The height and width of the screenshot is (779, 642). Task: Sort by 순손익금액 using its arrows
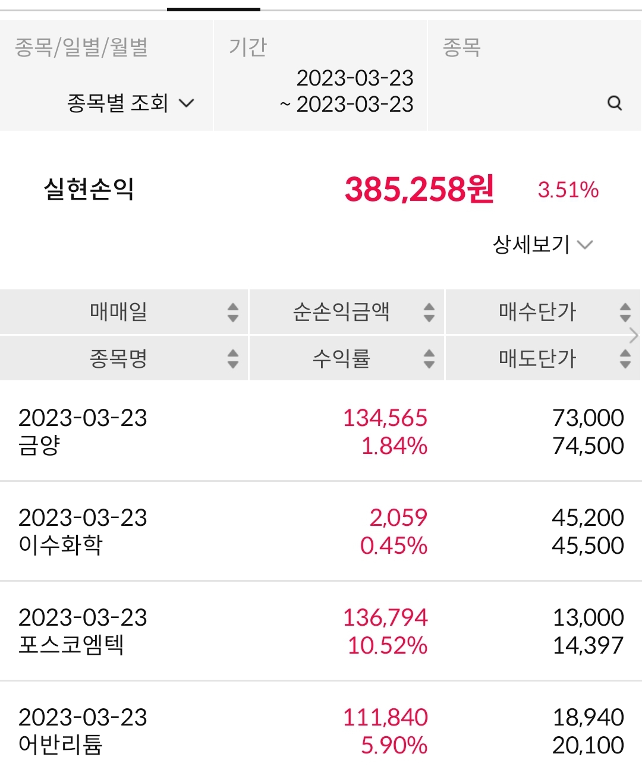(429, 312)
